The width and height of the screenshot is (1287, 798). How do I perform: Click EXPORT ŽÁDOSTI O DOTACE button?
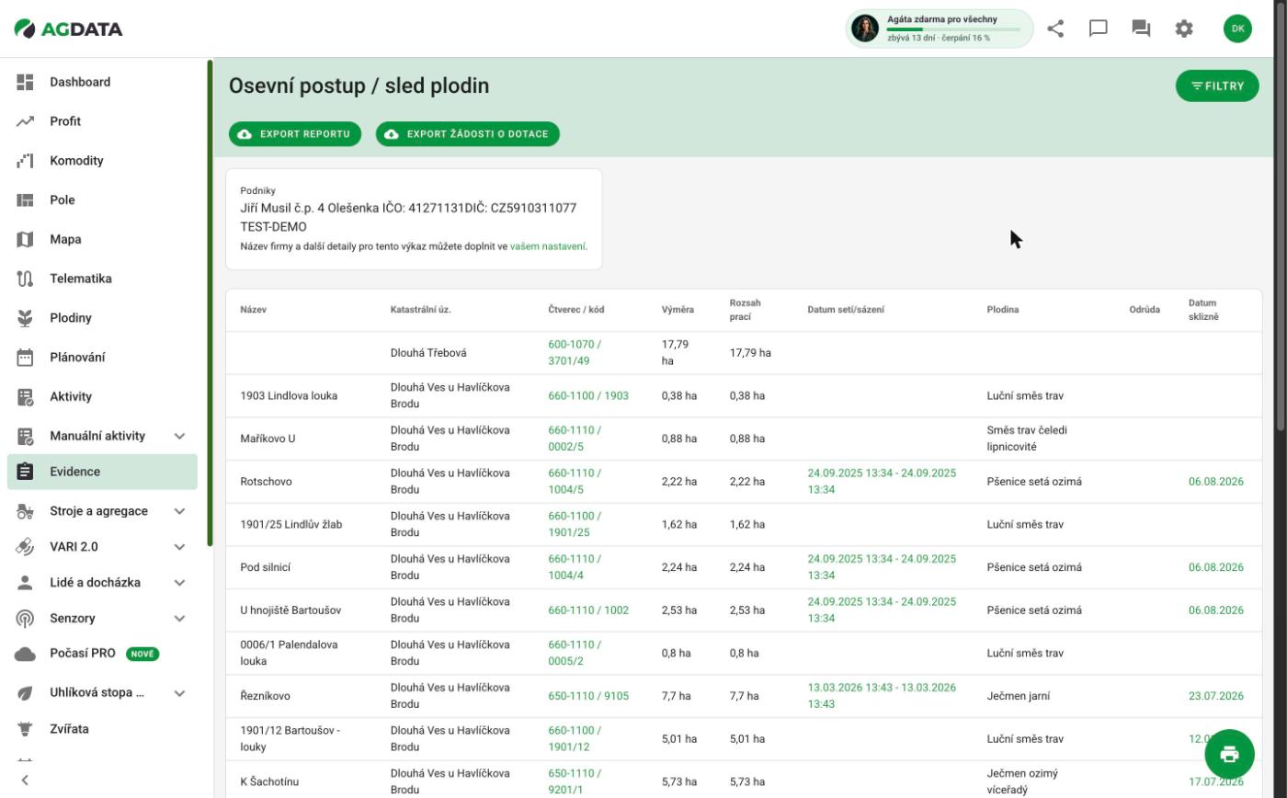[467, 134]
